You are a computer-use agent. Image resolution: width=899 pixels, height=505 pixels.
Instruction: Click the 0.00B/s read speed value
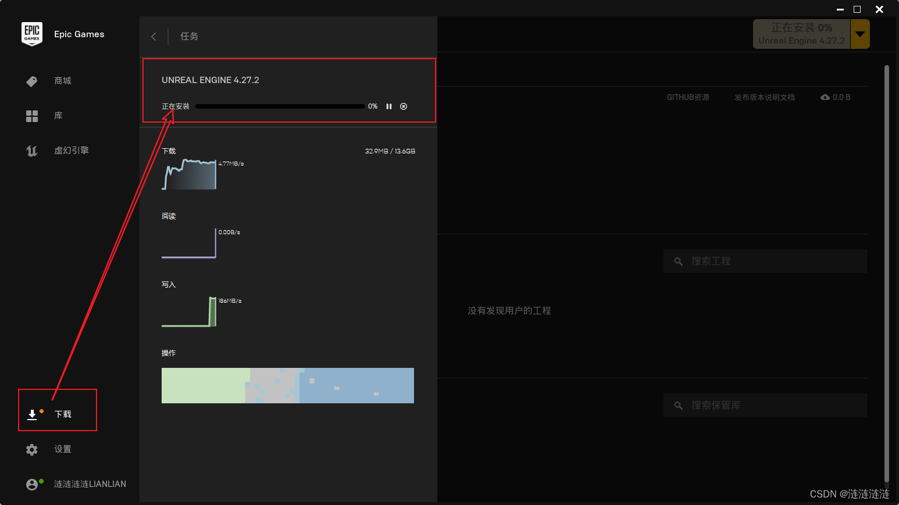click(229, 232)
